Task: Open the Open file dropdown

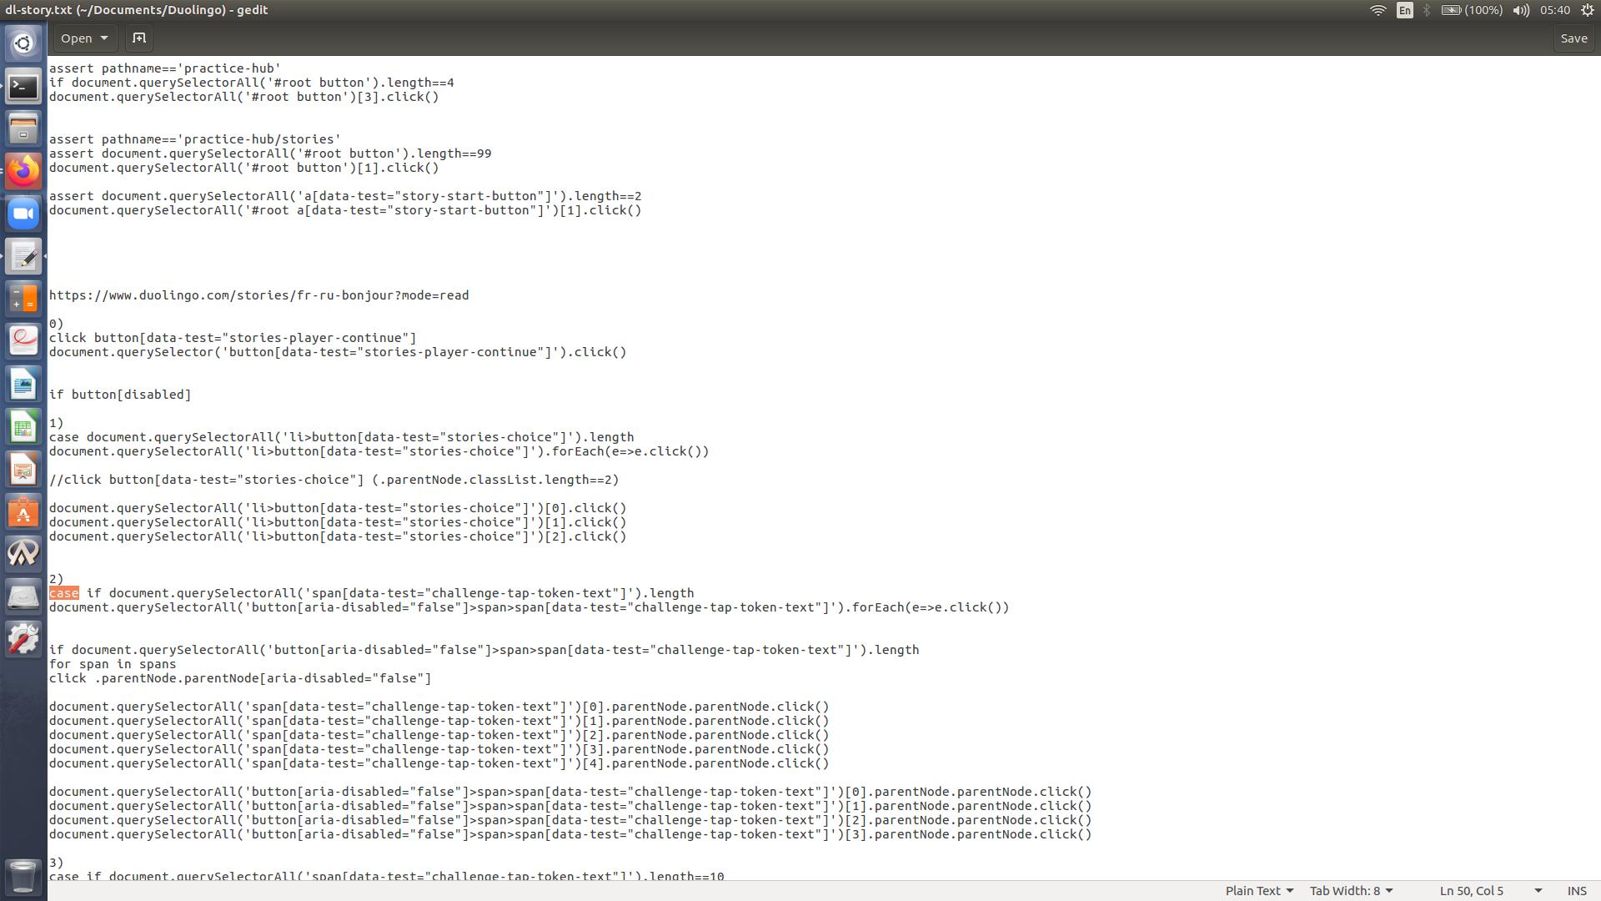Action: [x=84, y=38]
